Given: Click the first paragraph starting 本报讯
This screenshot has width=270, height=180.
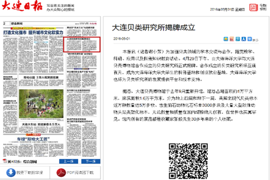Looking at the screenshot, I should (x=185, y=65).
